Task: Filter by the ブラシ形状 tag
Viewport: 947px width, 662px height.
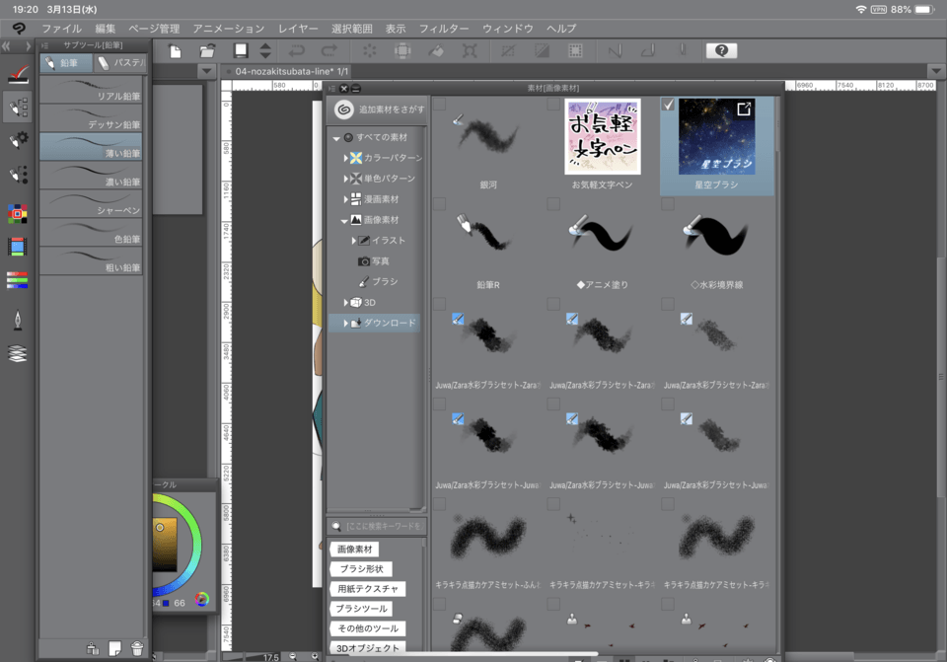Action: 361,569
